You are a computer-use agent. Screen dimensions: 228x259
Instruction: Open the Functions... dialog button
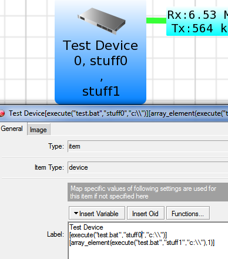[x=188, y=213]
